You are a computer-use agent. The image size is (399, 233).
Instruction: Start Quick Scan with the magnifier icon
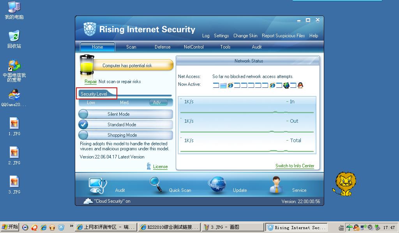pyautogui.click(x=156, y=184)
